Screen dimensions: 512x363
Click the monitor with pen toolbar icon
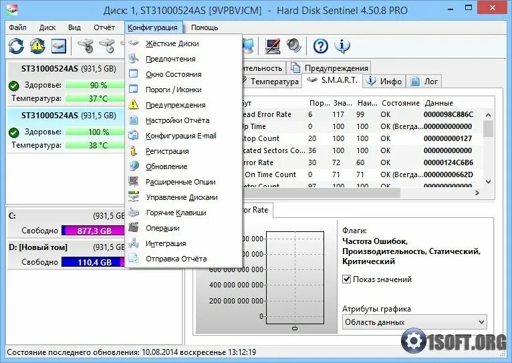tap(273, 46)
